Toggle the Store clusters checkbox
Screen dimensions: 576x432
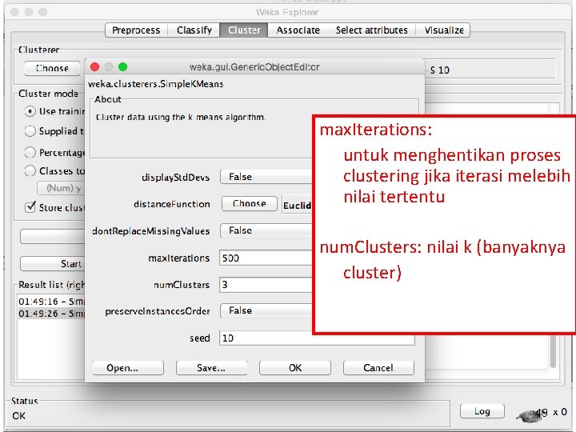(30, 207)
